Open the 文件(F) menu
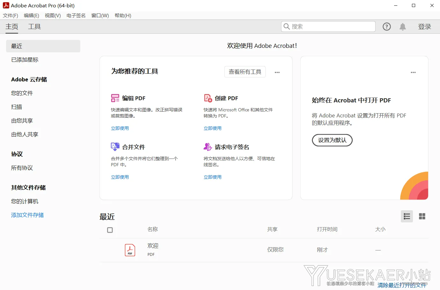 coord(11,16)
